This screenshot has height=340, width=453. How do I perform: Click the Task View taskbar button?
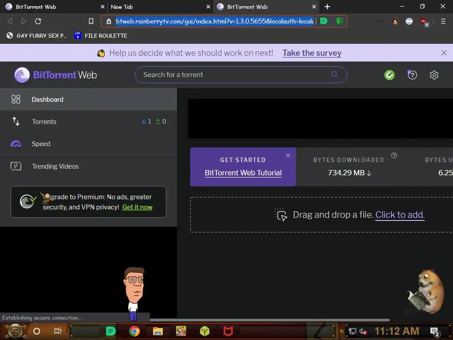tap(58, 331)
